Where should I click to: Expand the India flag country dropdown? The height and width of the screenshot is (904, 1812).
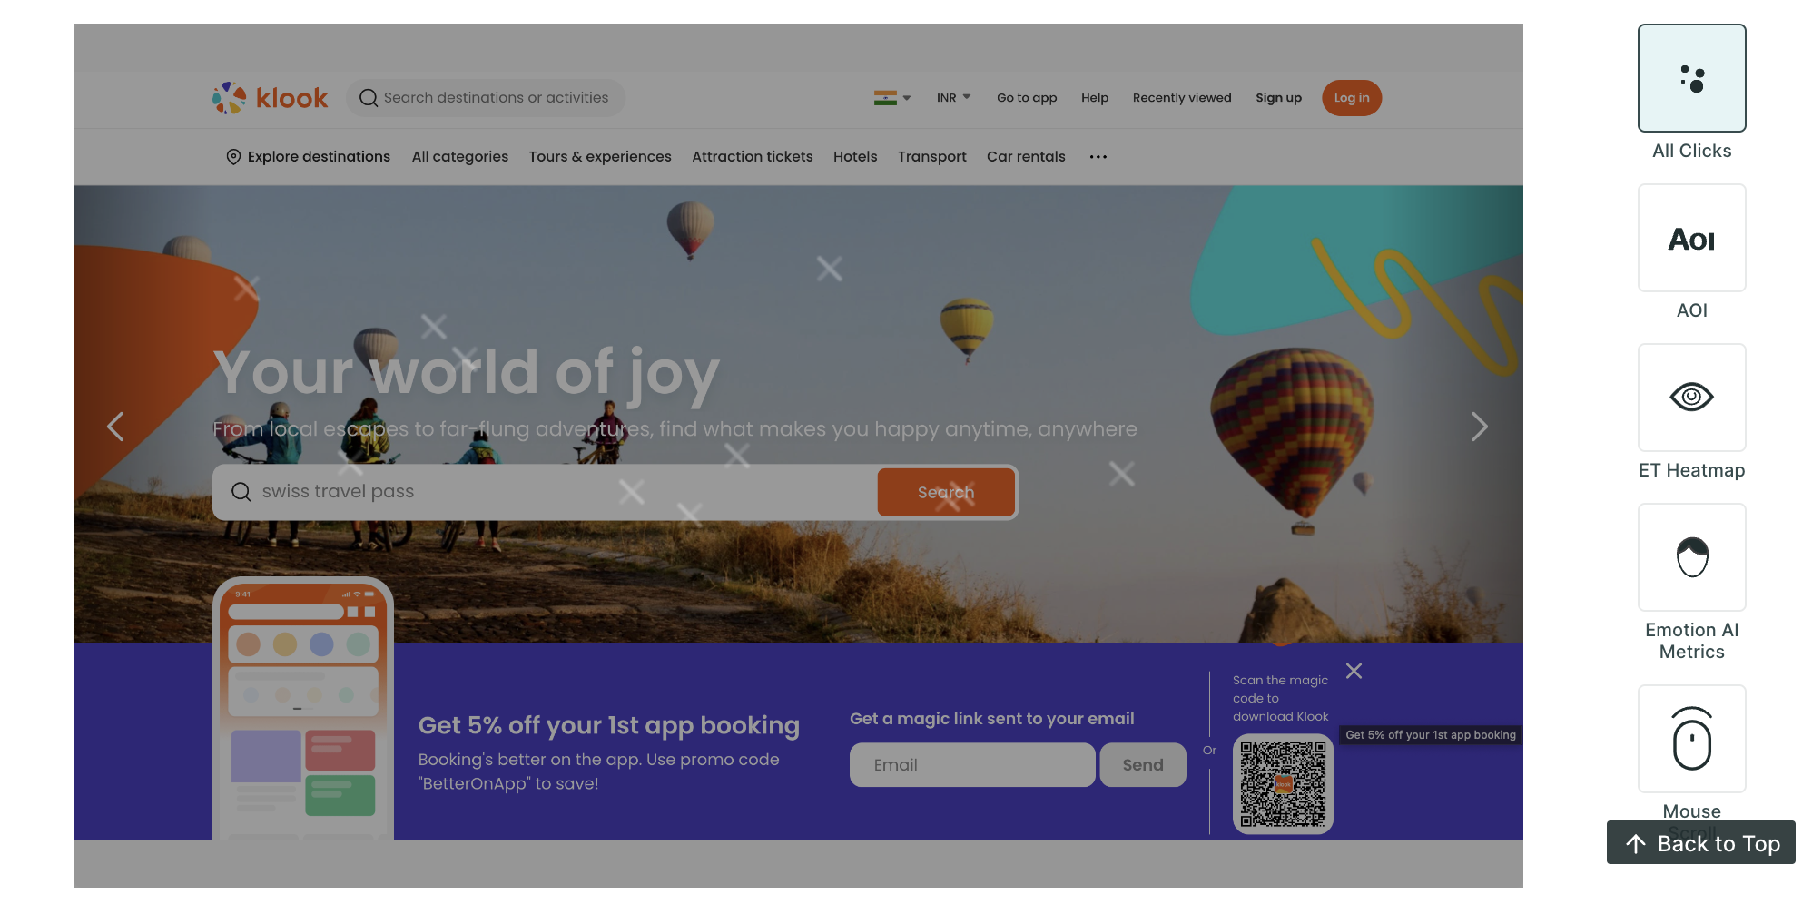(892, 98)
